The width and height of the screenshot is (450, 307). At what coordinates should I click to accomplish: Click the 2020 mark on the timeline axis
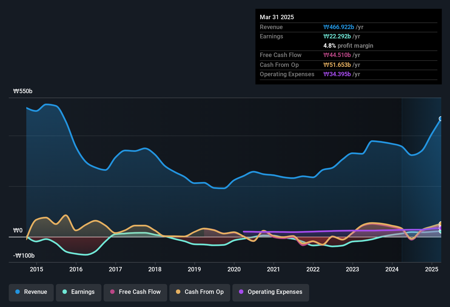(234, 269)
